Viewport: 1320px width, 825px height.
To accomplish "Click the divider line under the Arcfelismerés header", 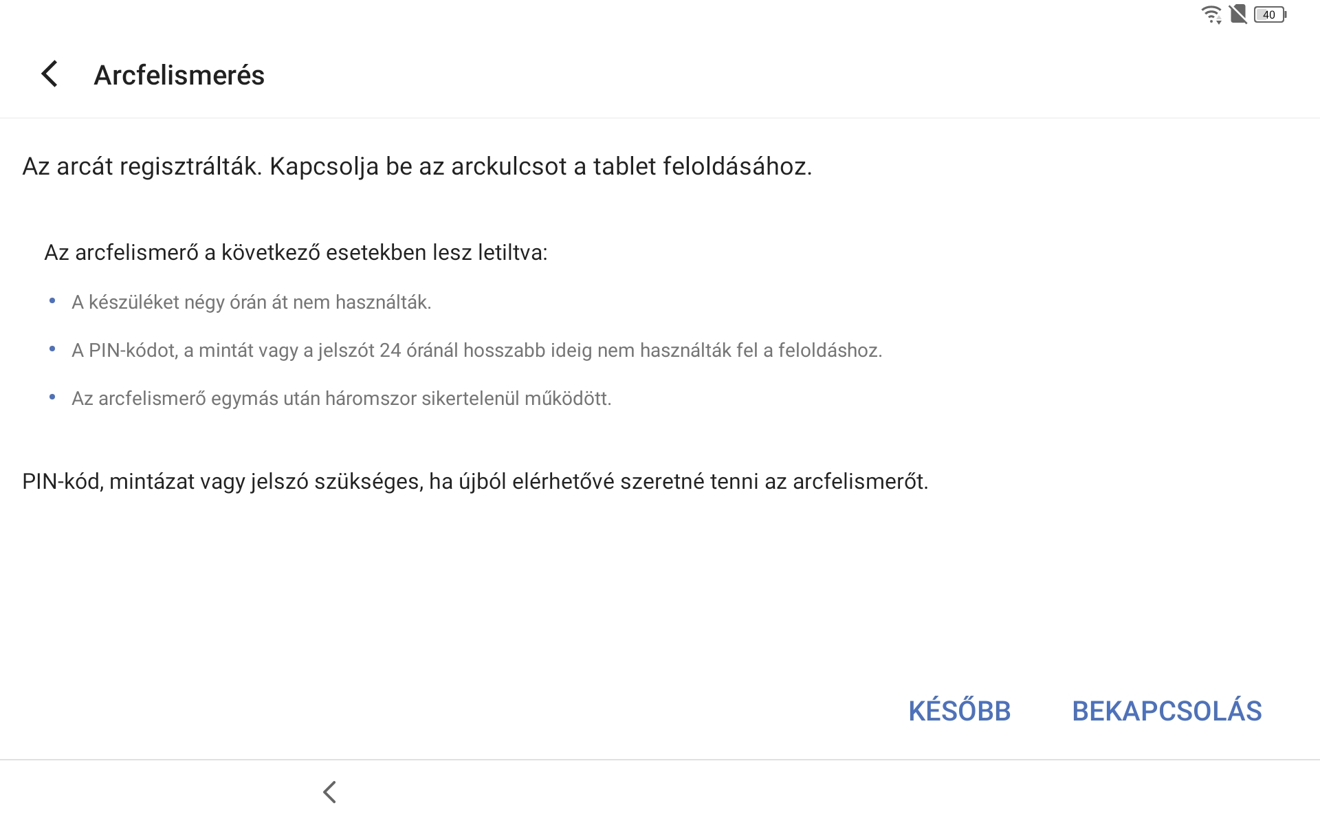I will 660,118.
